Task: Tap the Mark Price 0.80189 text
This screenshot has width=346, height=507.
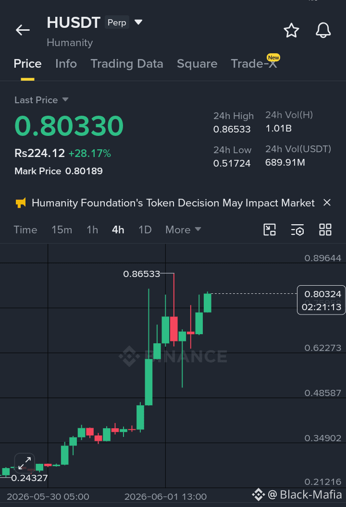Action: click(x=59, y=171)
